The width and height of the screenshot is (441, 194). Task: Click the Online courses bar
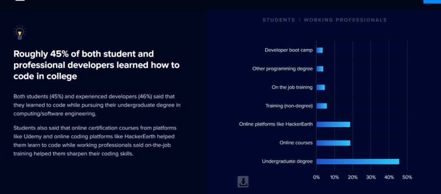(x=333, y=143)
